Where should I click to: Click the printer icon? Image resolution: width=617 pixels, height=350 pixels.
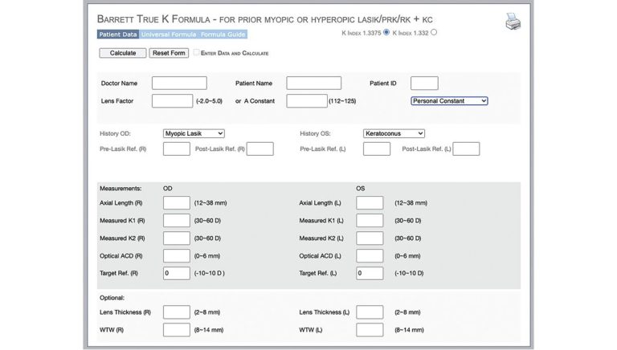pyautogui.click(x=513, y=21)
